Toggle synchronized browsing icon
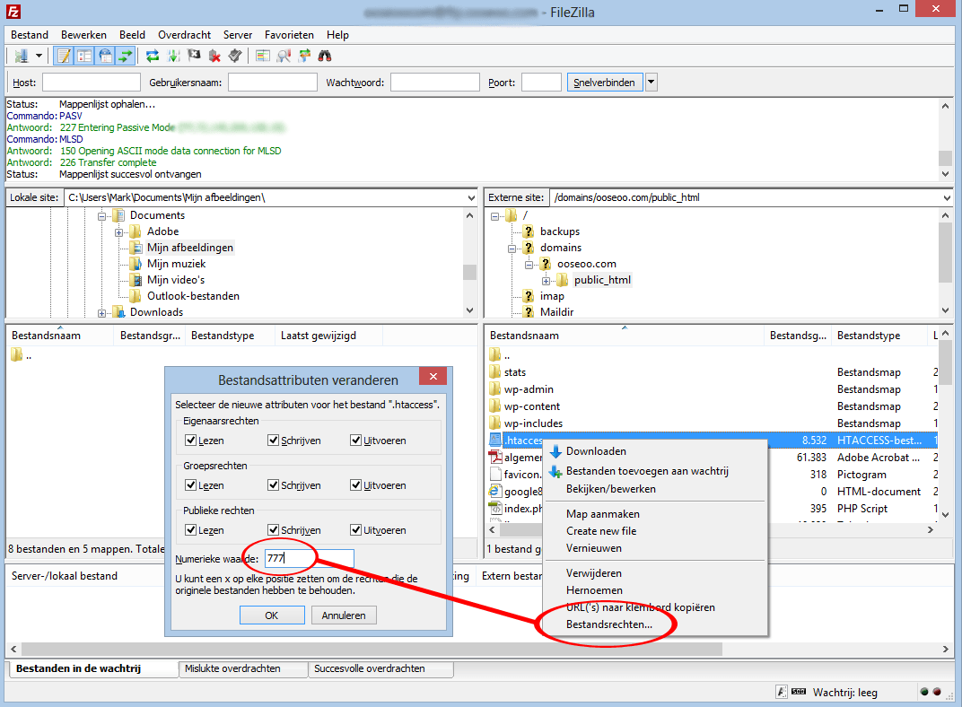The height and width of the screenshot is (707, 962). tap(304, 56)
